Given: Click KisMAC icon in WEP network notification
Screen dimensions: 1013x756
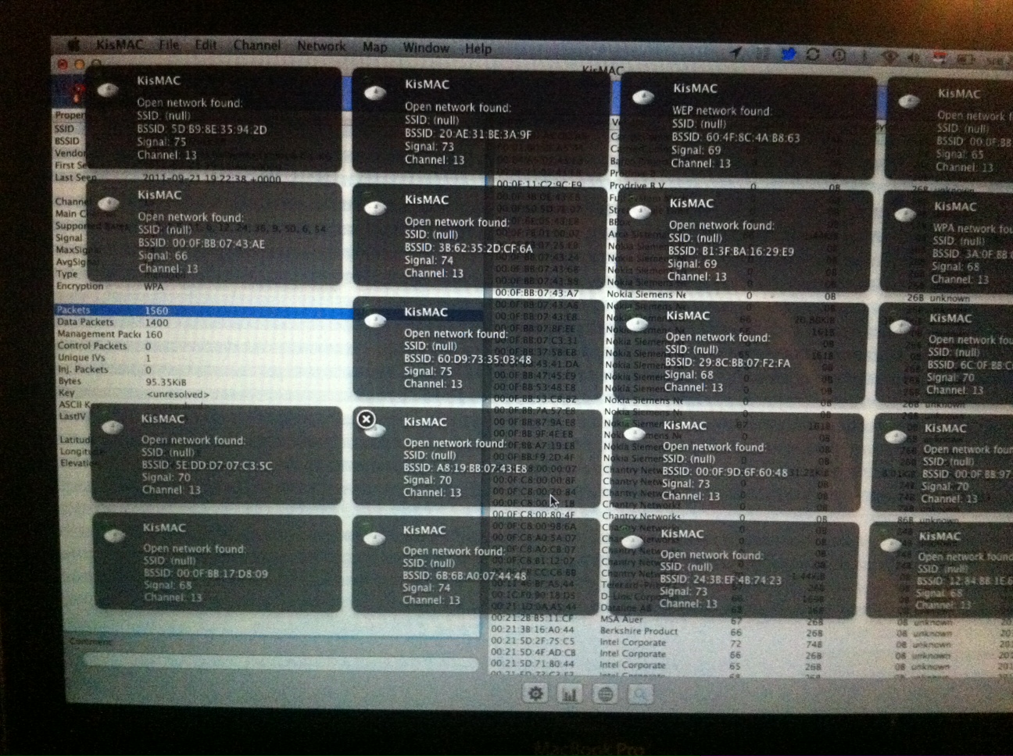Looking at the screenshot, I should click(643, 97).
